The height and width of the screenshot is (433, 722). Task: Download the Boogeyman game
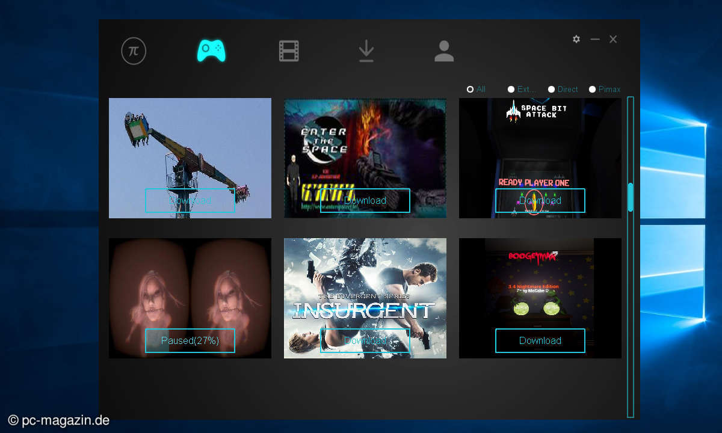(x=540, y=340)
